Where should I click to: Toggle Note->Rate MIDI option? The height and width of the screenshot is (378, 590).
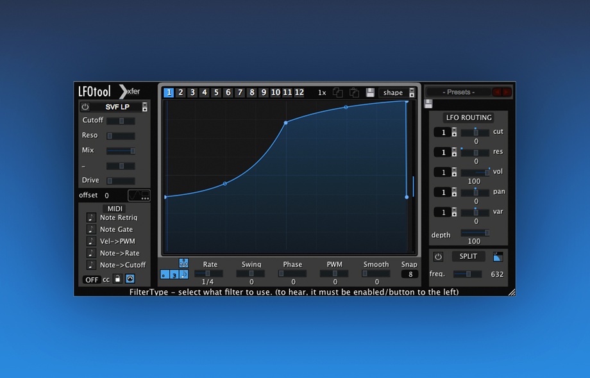[91, 253]
